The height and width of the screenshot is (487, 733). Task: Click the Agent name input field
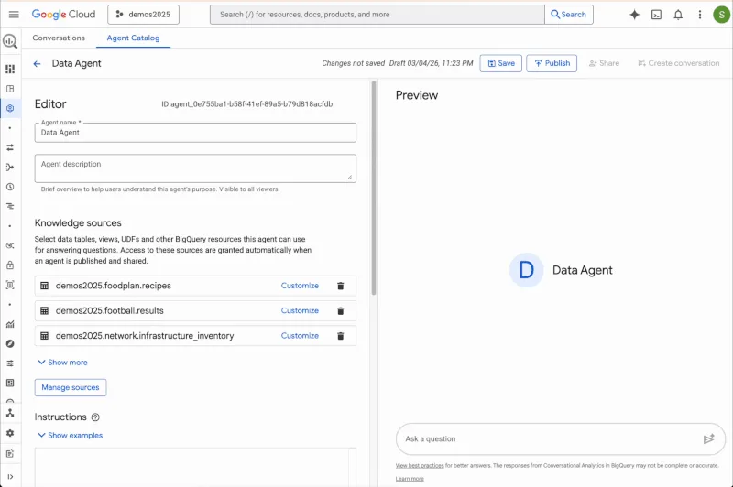195,133
